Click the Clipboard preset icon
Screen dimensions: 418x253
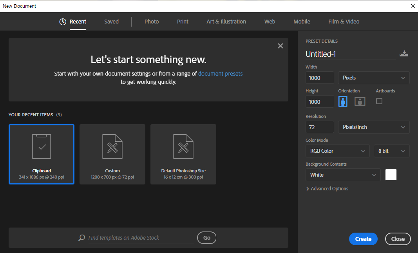pyautogui.click(x=42, y=146)
